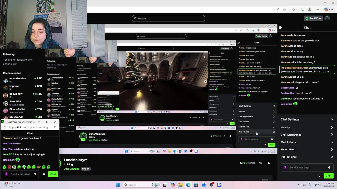Open Edge browser profile icon
This screenshot has width=337, height=189.
(310, 9)
